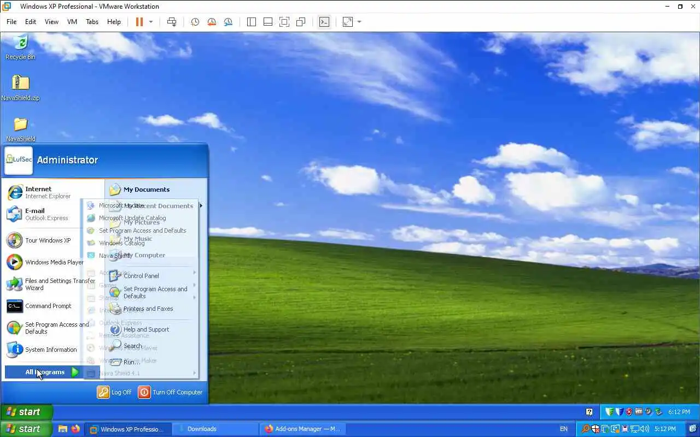700x437 pixels.
Task: Open the Edit menu
Action: [x=31, y=22]
